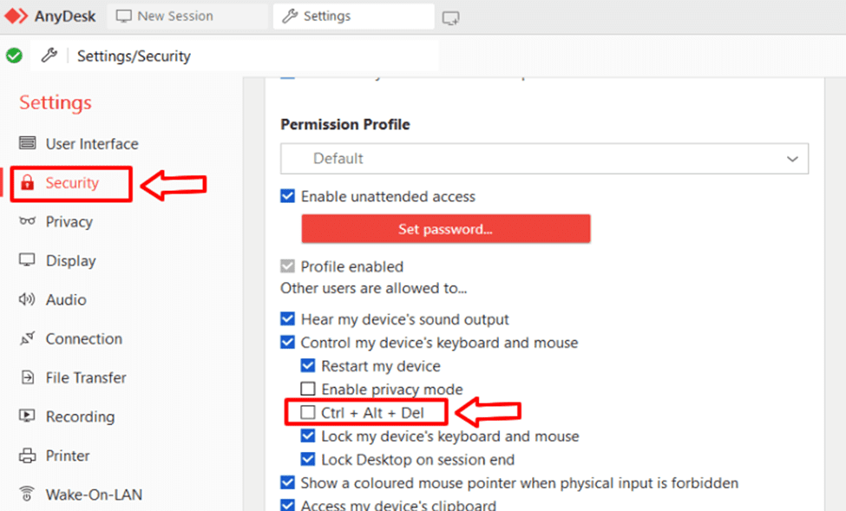Tick the Enable privacy mode checkbox
The height and width of the screenshot is (511, 846).
coord(307,390)
